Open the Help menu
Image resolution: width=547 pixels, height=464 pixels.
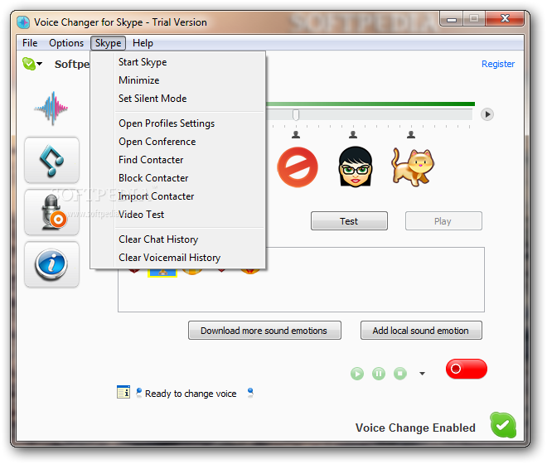click(x=143, y=43)
